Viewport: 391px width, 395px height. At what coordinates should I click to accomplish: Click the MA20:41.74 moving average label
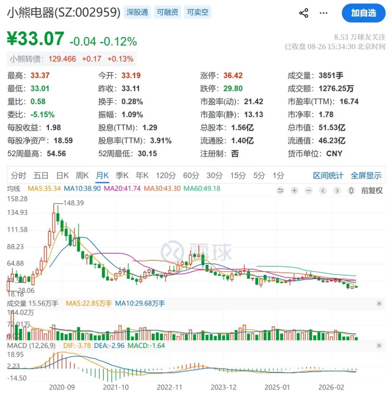(122, 188)
